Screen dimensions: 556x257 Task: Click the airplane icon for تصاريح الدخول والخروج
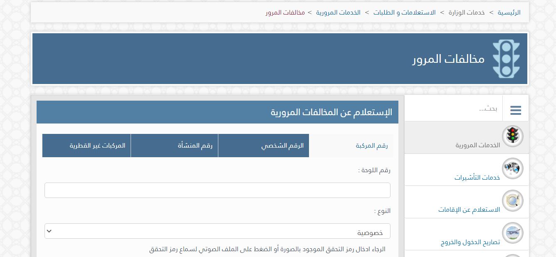513,233
